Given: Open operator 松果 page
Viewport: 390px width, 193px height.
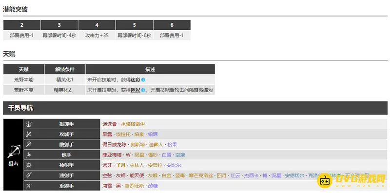Looking at the screenshot, I should click(172, 144).
